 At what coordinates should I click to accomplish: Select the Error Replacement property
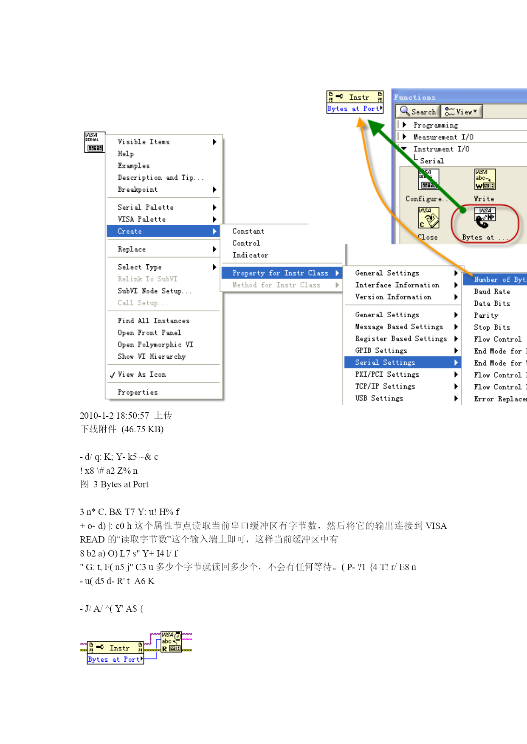(495, 399)
